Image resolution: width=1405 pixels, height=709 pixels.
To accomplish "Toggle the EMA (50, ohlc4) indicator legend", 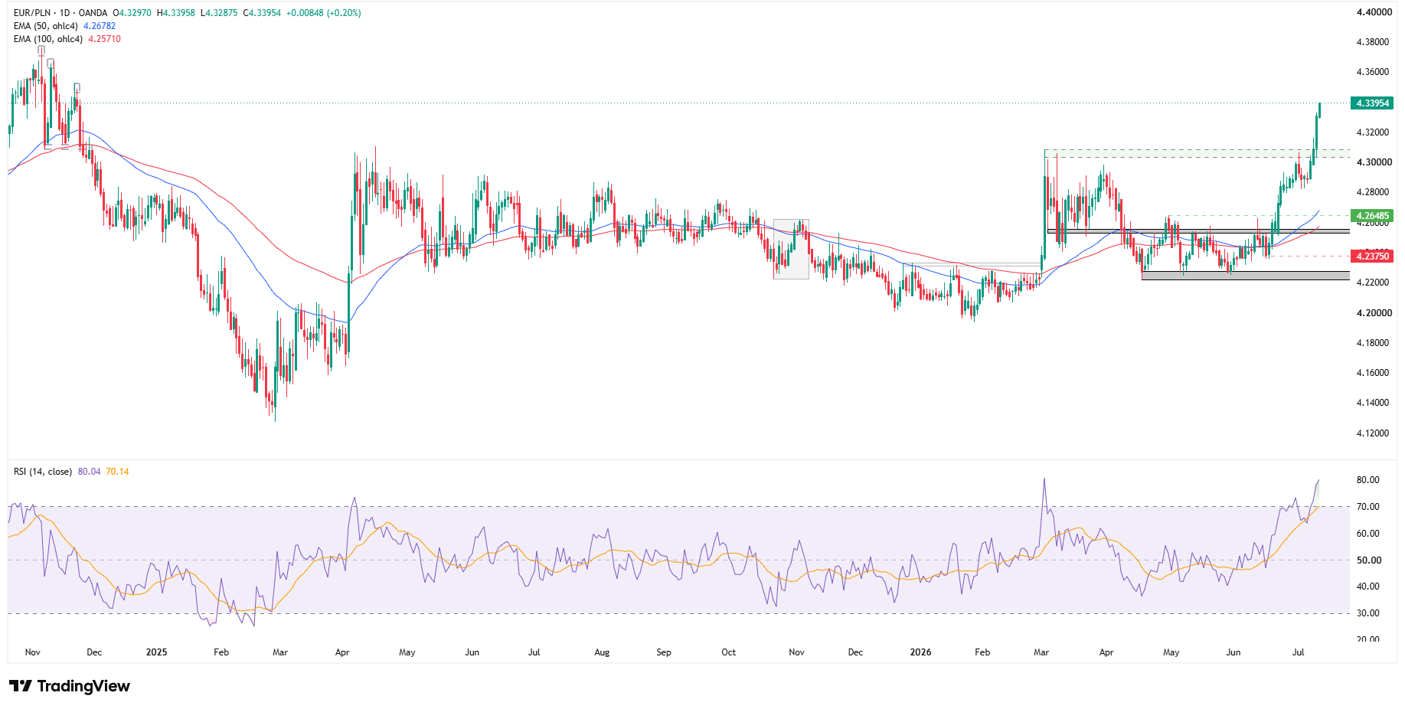I will coord(46,26).
